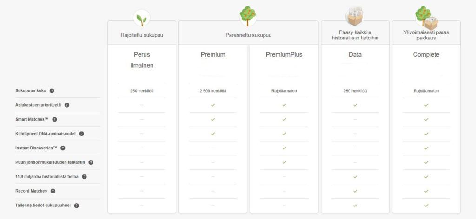Click the tree icon above Parannettu sukupuu
Screen dimensions: 476x219
pyautogui.click(x=248, y=16)
